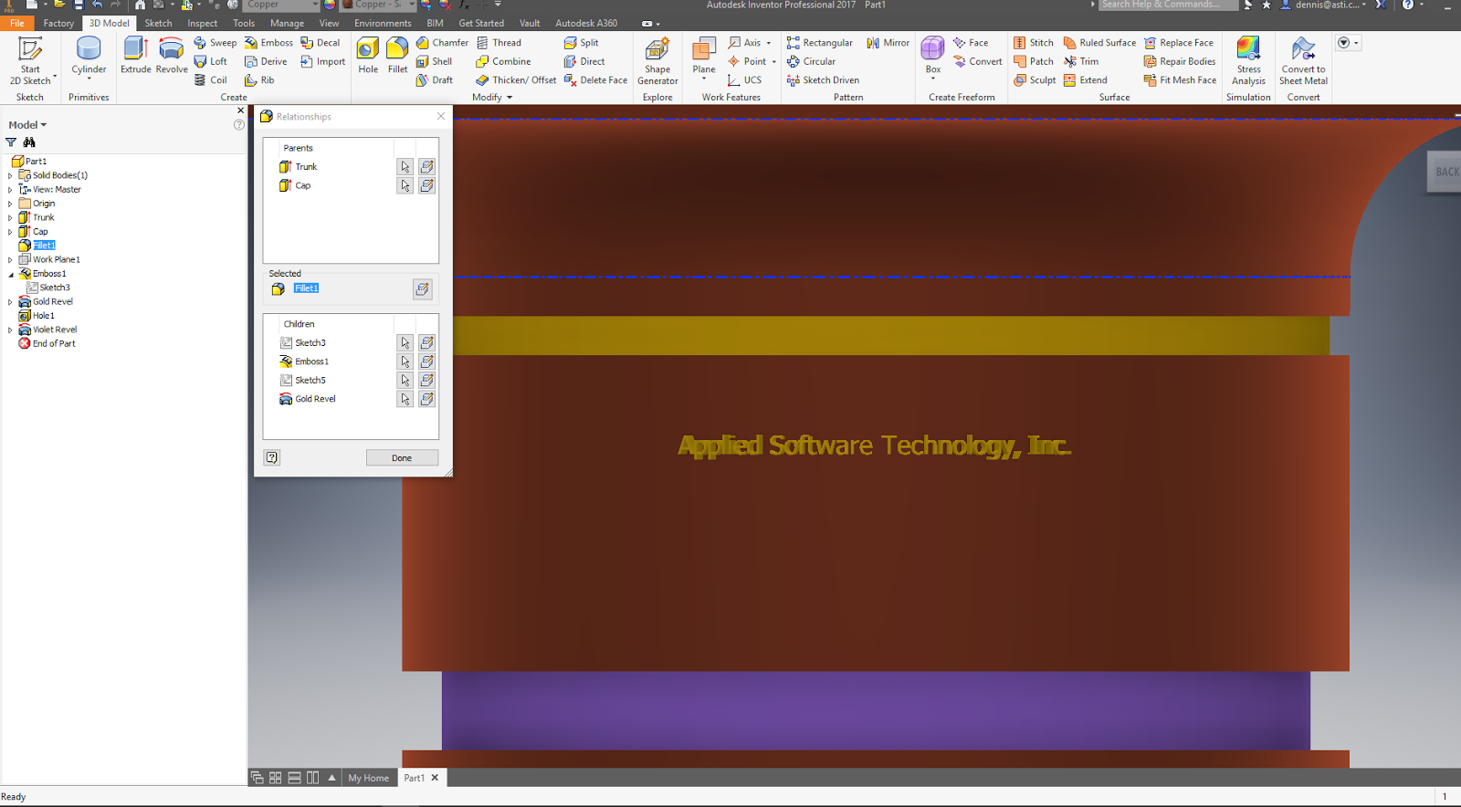Viewport: 1461px width, 807px height.
Task: Select the Stitch surface tool
Action: (1034, 43)
